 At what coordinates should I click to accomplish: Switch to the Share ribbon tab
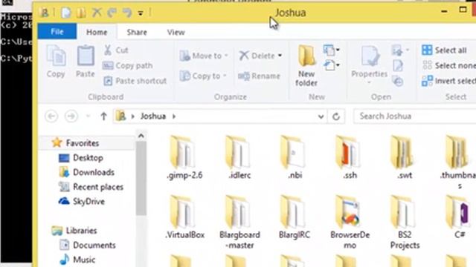137,32
